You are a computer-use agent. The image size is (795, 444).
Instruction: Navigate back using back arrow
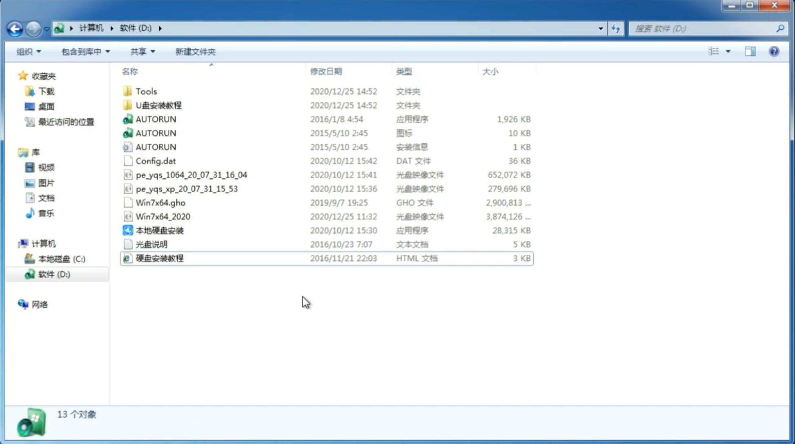(x=15, y=28)
